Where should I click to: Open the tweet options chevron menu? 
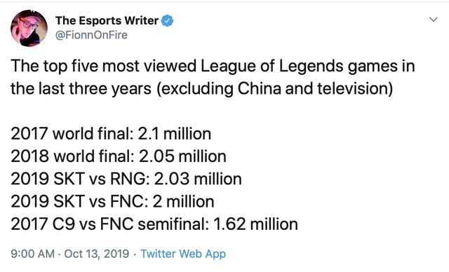pos(434,20)
